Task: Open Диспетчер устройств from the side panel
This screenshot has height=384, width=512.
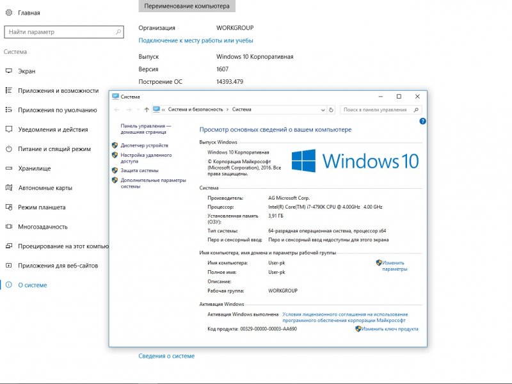Action: point(145,145)
